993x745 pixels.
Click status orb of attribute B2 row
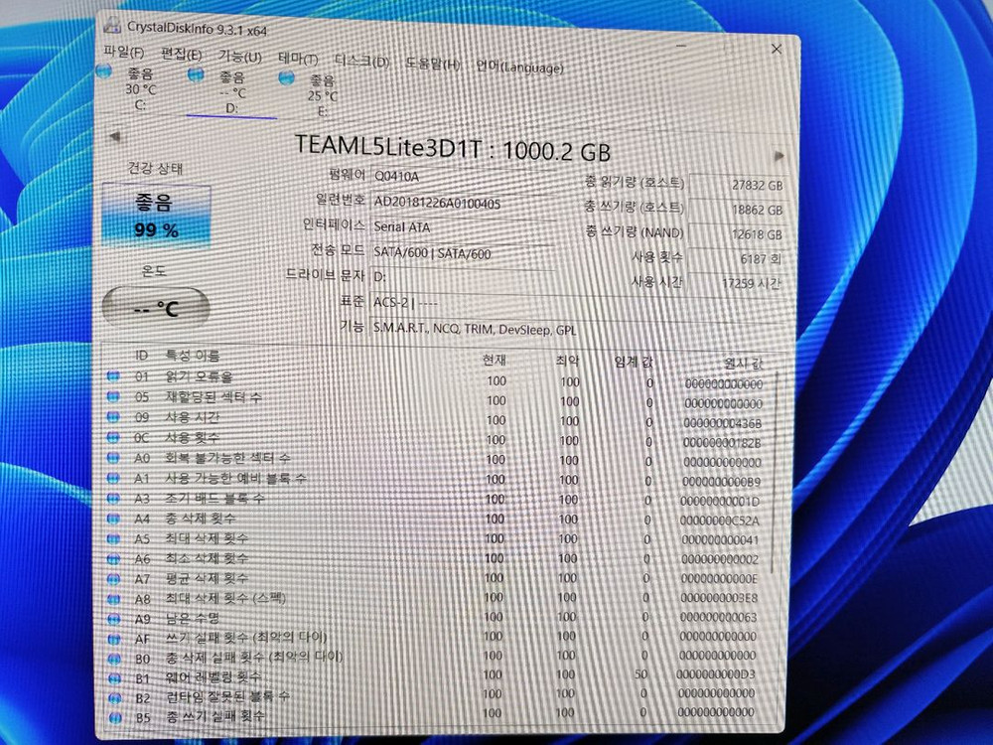coord(114,698)
